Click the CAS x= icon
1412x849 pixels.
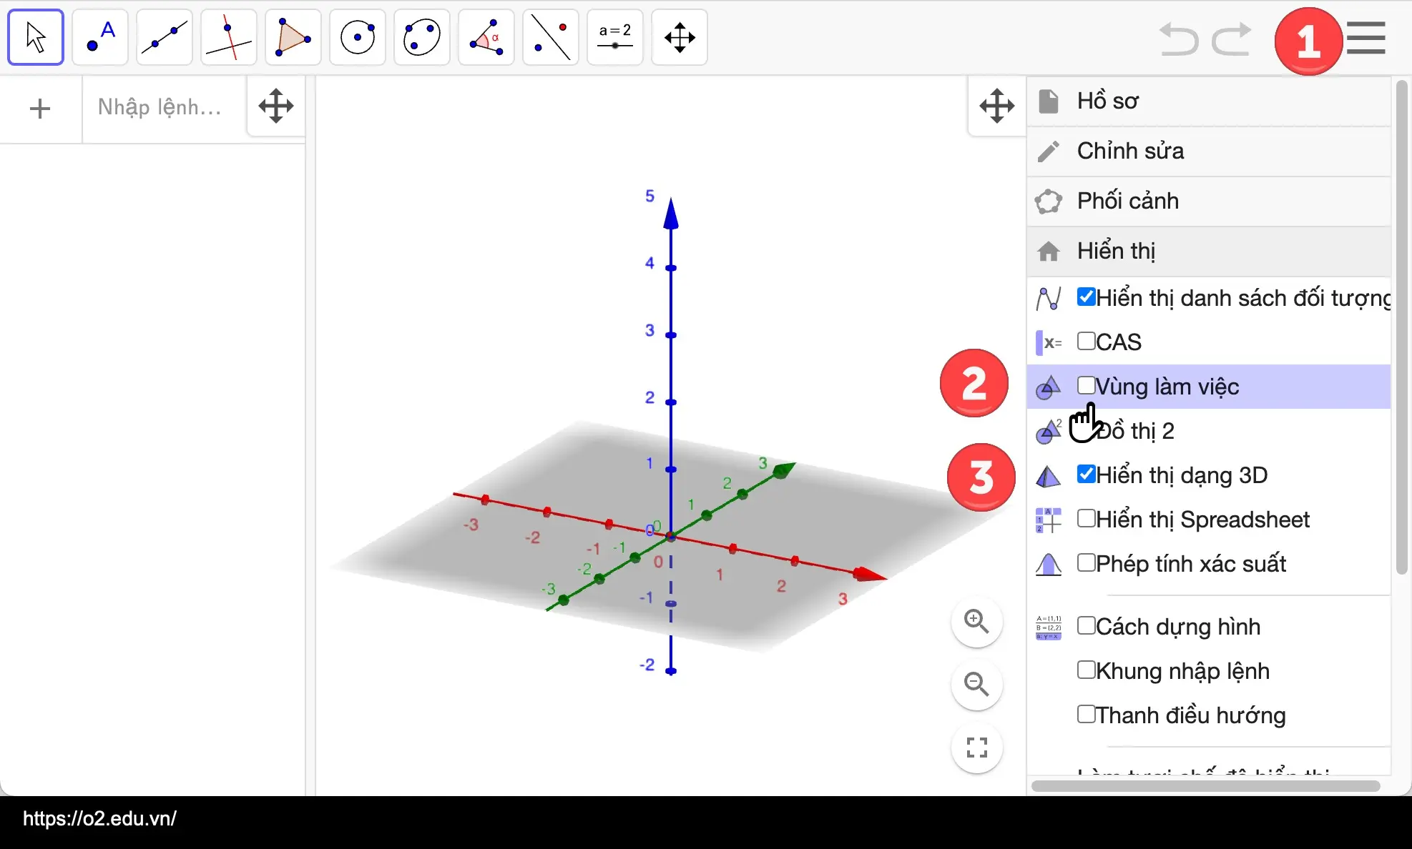coord(1049,343)
